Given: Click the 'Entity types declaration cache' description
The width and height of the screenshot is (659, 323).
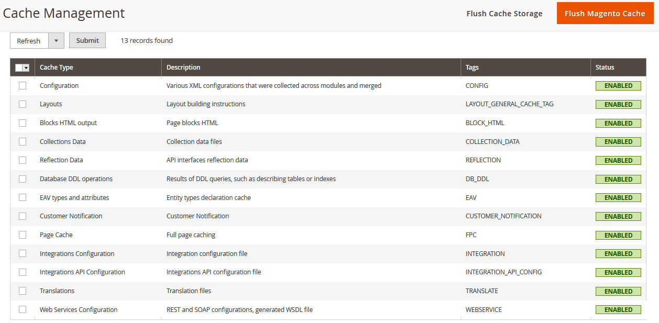Looking at the screenshot, I should point(209,197).
